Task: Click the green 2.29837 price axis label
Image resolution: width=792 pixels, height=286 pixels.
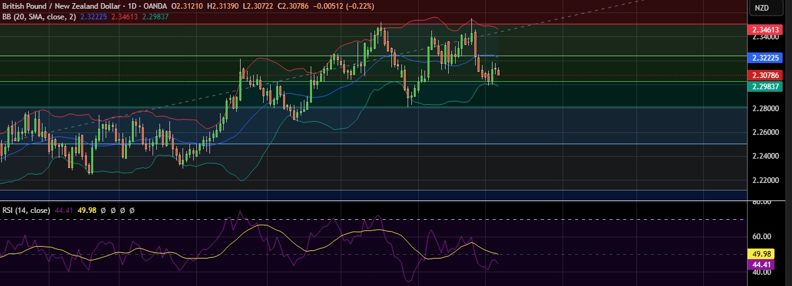Action: (765, 86)
